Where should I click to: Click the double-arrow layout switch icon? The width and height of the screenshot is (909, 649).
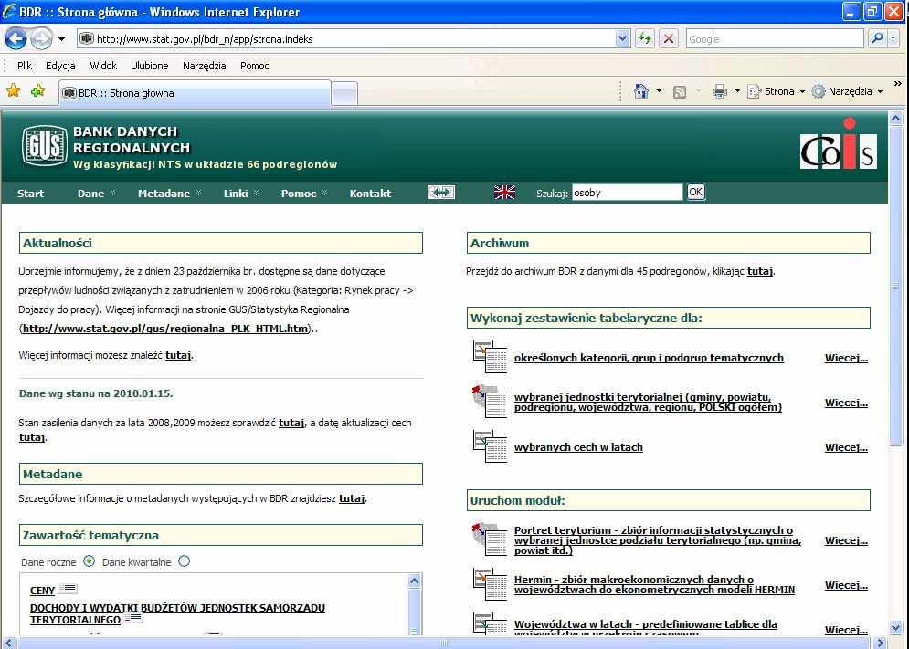click(441, 193)
